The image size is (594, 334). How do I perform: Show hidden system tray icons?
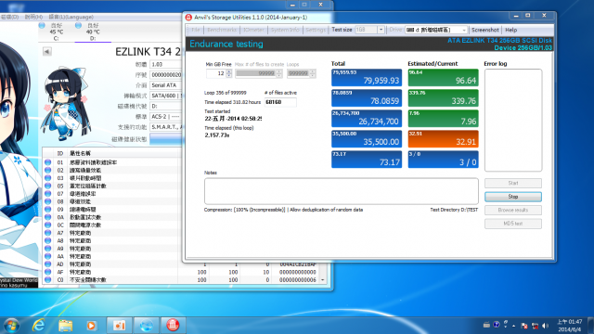[x=513, y=326]
